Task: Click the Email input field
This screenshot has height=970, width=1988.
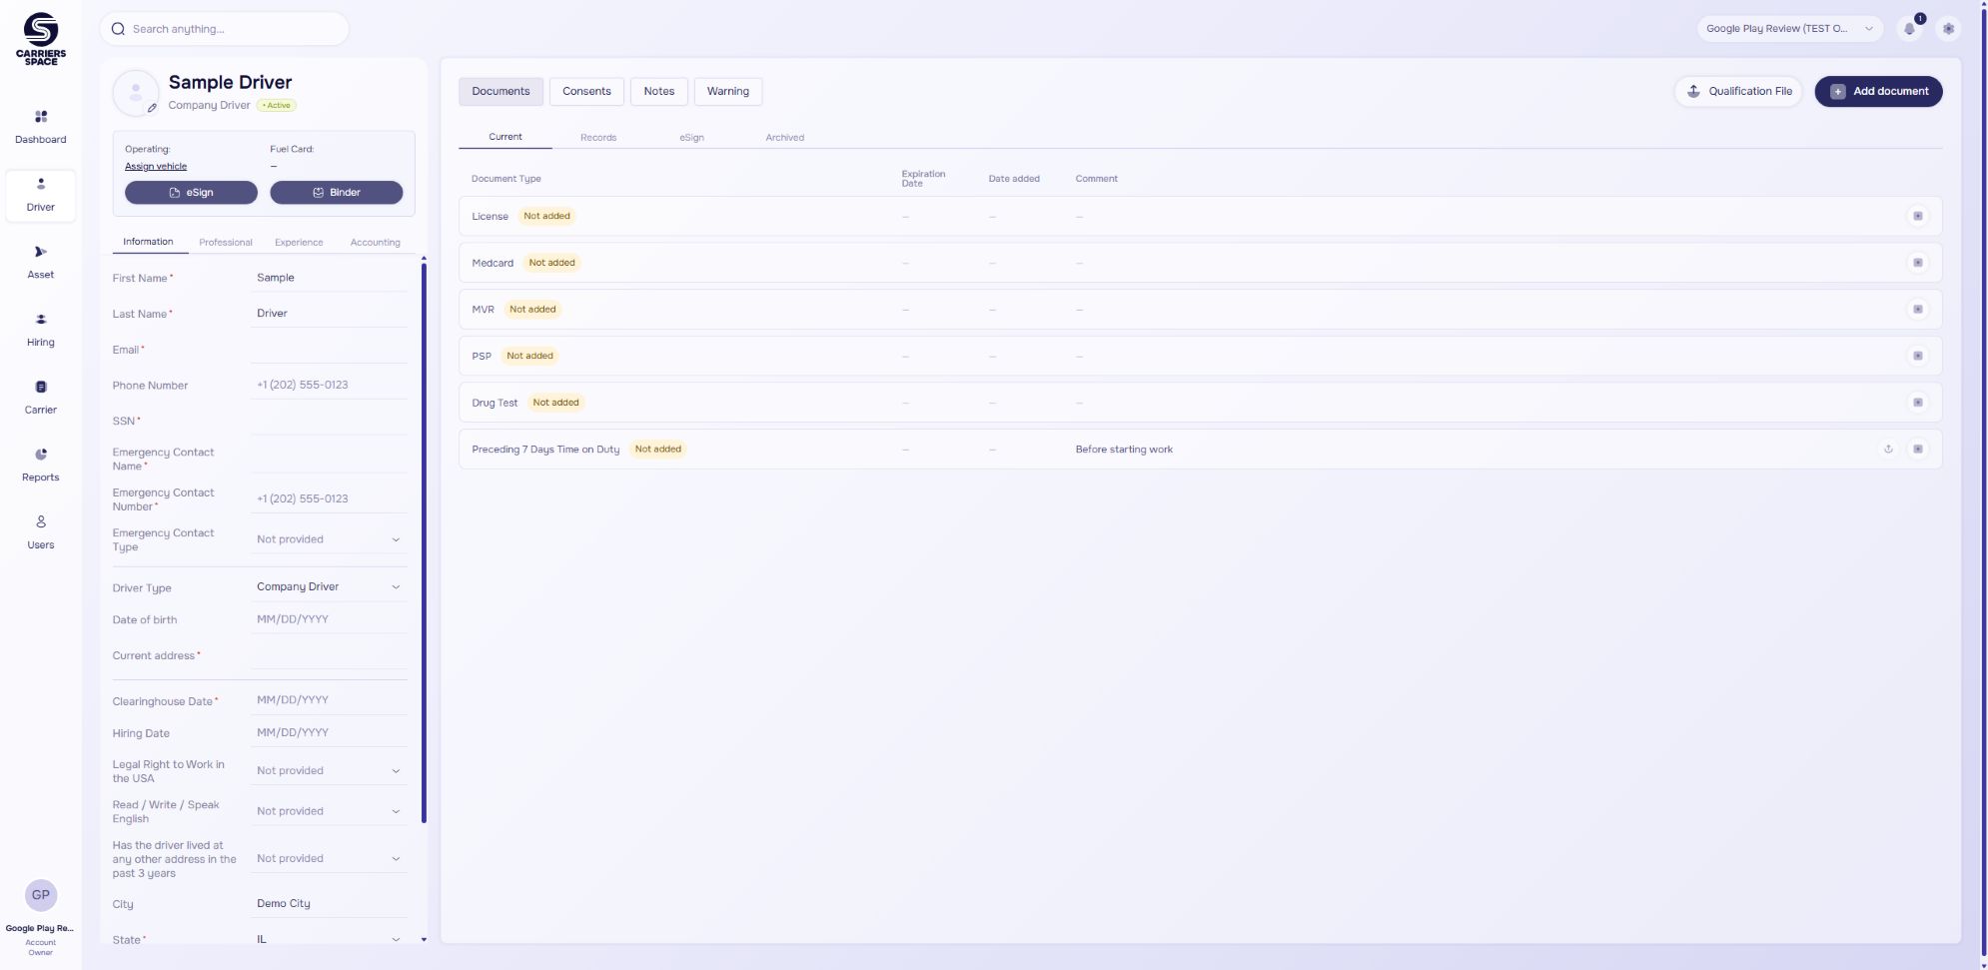Action: point(329,350)
